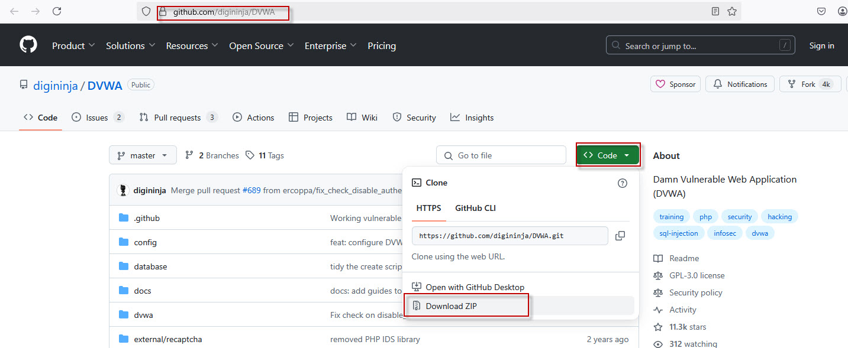Click the browser back arrow
The width and height of the screenshot is (848, 348).
point(14,11)
